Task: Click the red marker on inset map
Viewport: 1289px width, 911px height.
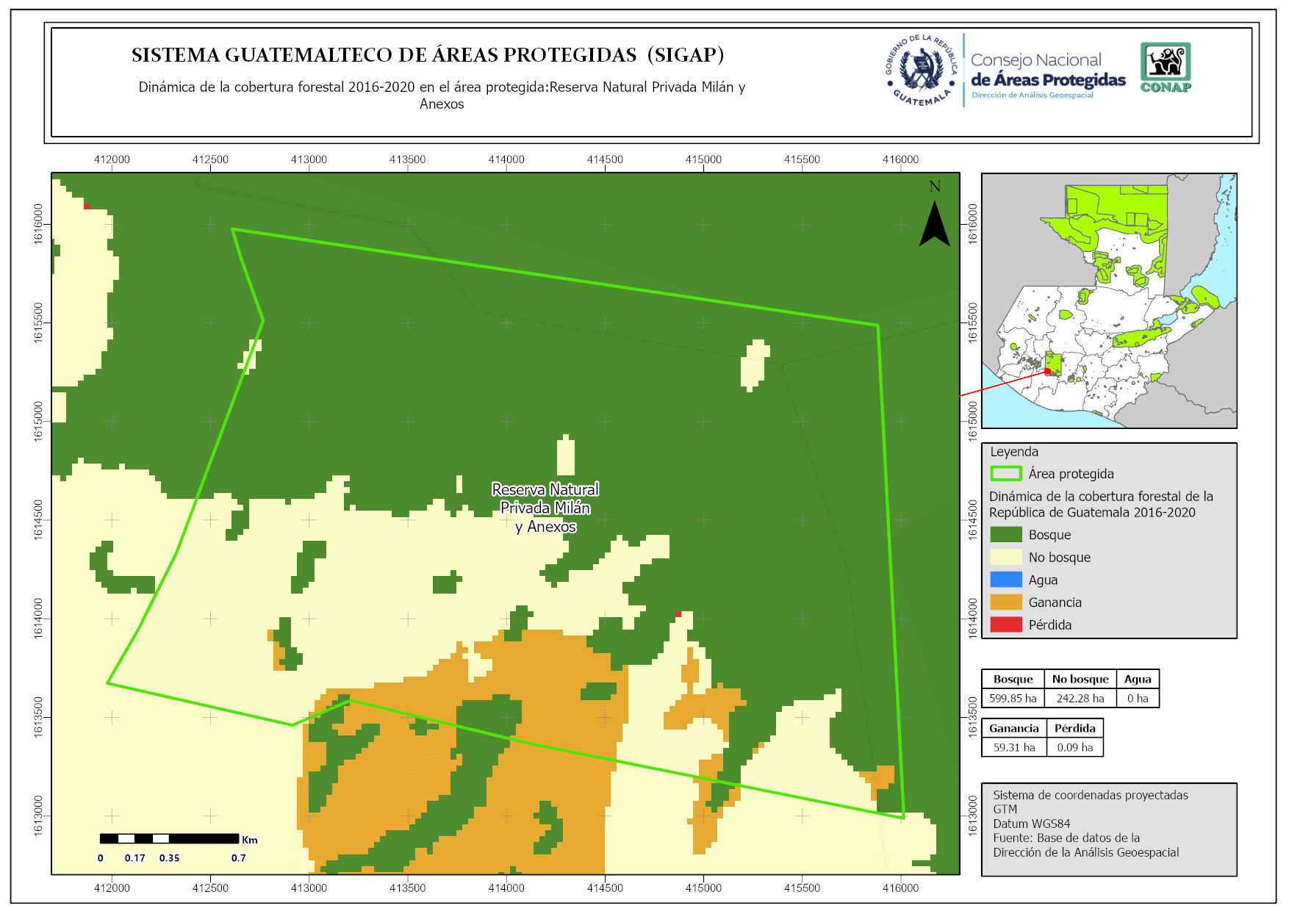Action: (1047, 372)
